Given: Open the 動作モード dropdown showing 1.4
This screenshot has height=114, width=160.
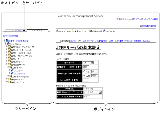Looking at the screenshot, I should [88, 63].
